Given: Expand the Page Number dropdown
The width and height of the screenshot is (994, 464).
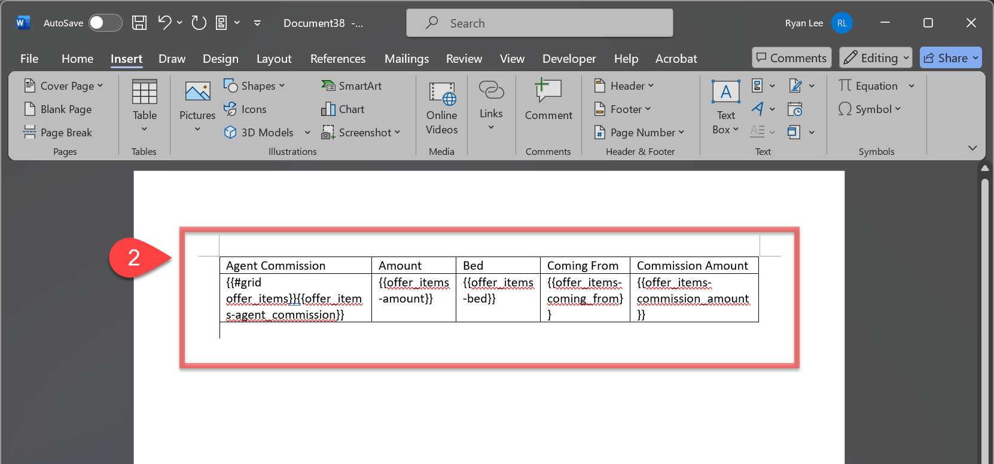Looking at the screenshot, I should coord(639,133).
